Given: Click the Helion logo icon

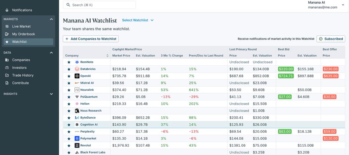Looking at the screenshot, I should tap(77, 104).
